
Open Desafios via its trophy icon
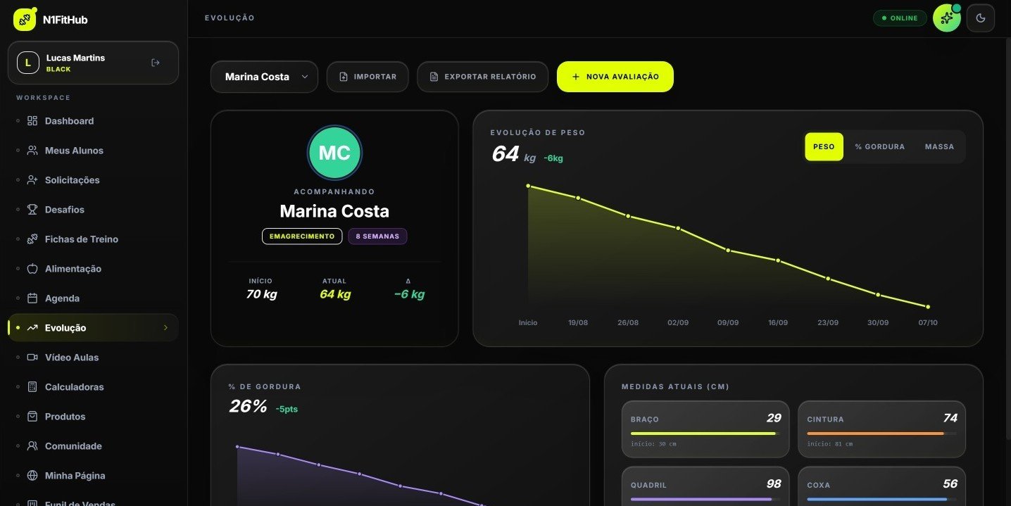pyautogui.click(x=32, y=210)
